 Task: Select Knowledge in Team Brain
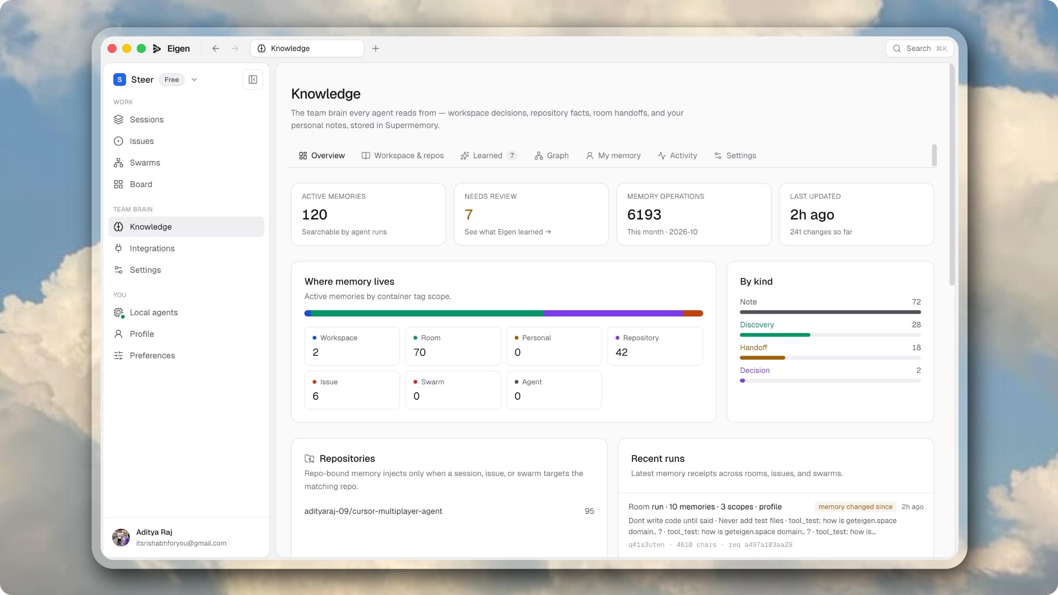pyautogui.click(x=186, y=227)
